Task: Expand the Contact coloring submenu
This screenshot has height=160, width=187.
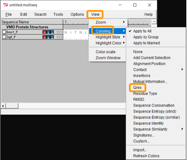Action: 156,70
